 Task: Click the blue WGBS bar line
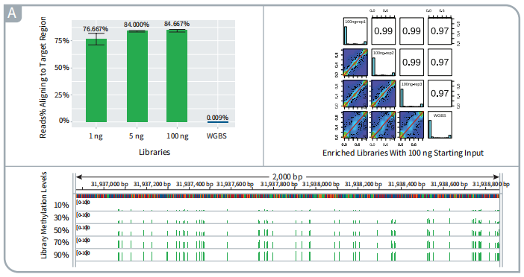(217, 122)
